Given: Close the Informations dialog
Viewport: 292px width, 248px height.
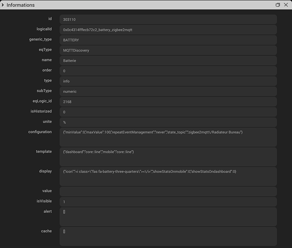Looking at the screenshot, I should click(286, 5).
